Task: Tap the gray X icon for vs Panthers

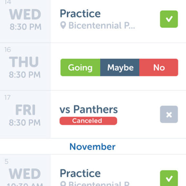Action: [x=169, y=114]
